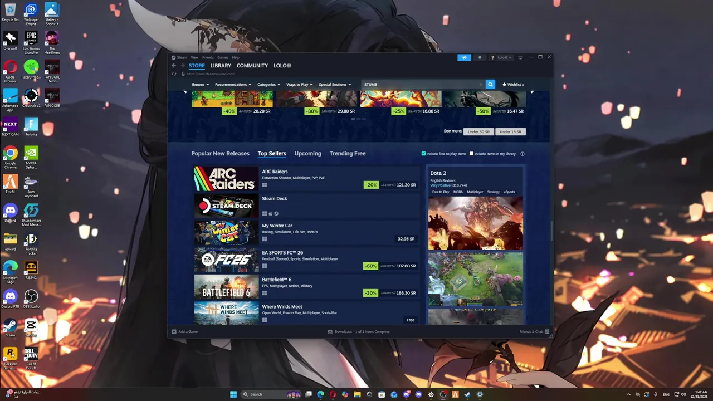Open the R.E.P.O. desktop icon

coord(31,270)
